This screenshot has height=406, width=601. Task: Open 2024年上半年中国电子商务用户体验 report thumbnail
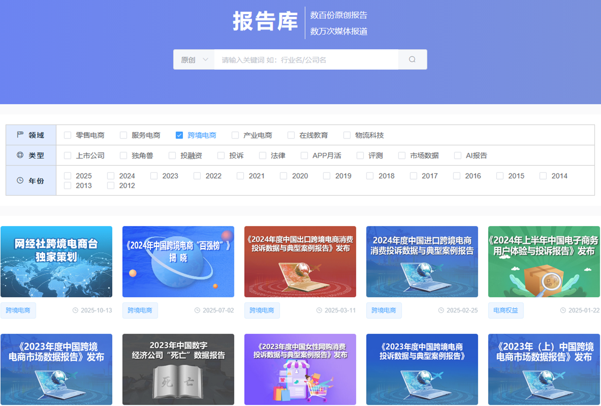click(x=544, y=262)
